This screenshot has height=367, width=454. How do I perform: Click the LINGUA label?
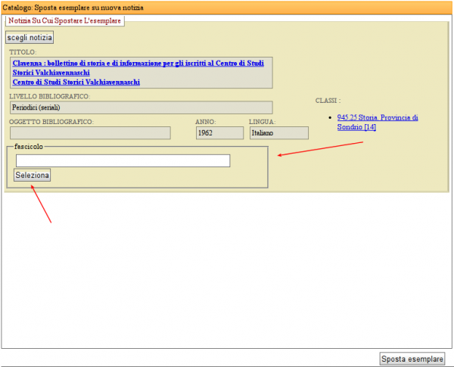click(x=262, y=121)
